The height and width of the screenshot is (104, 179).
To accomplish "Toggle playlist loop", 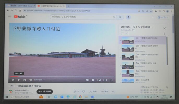I will coord(122,33).
